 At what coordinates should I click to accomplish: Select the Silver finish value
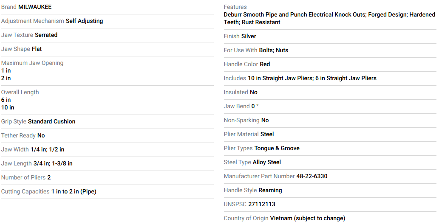click(249, 36)
